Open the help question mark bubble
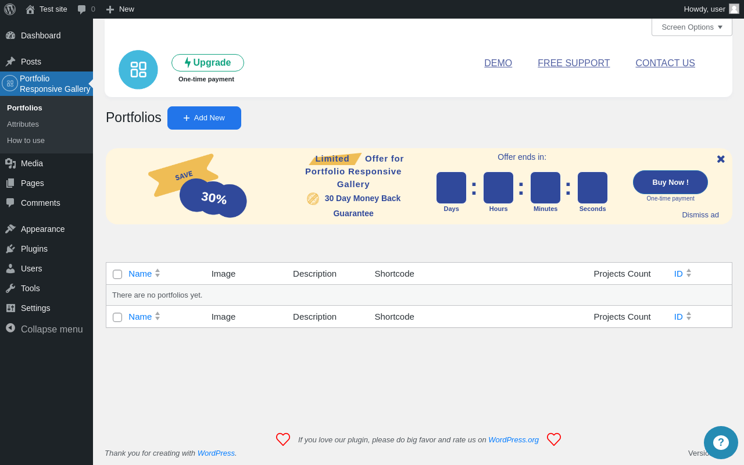The image size is (744, 465). (x=721, y=442)
